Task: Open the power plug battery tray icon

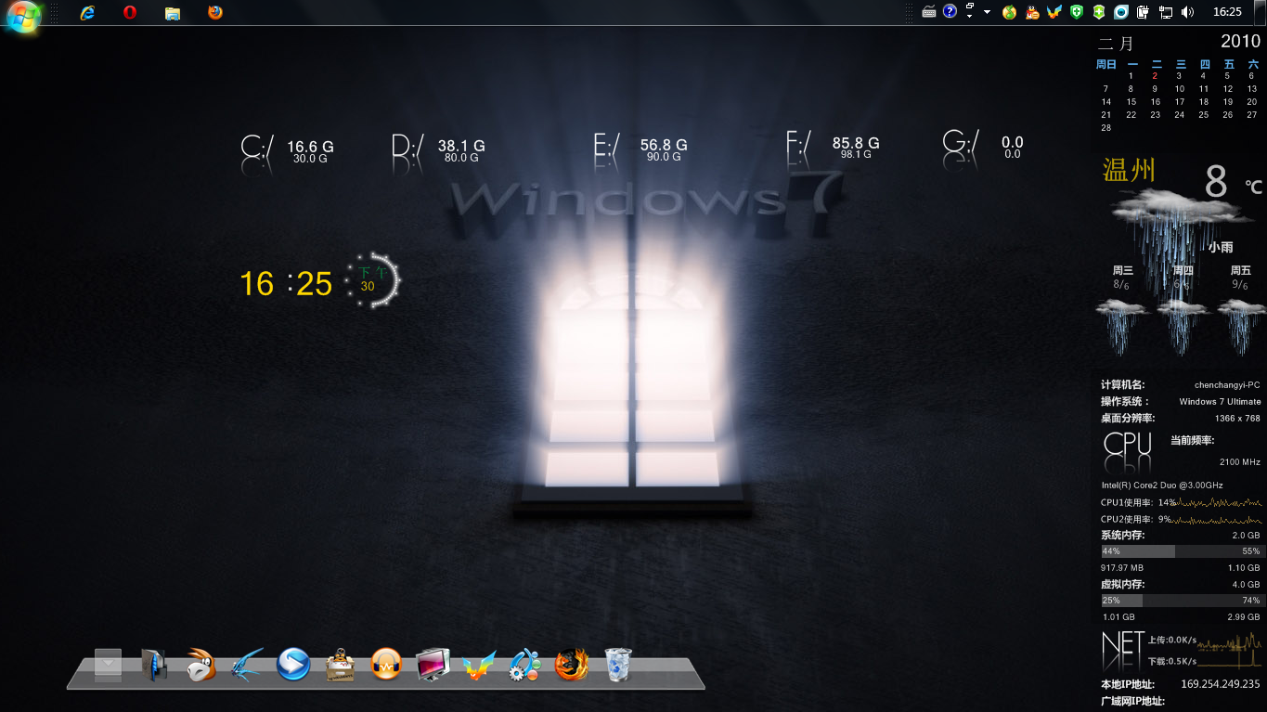Action: pyautogui.click(x=1144, y=12)
